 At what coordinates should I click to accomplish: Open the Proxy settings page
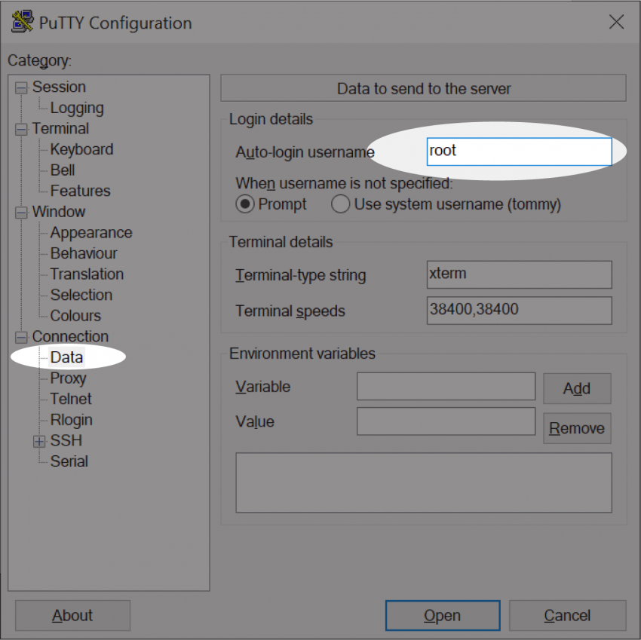click(x=68, y=378)
